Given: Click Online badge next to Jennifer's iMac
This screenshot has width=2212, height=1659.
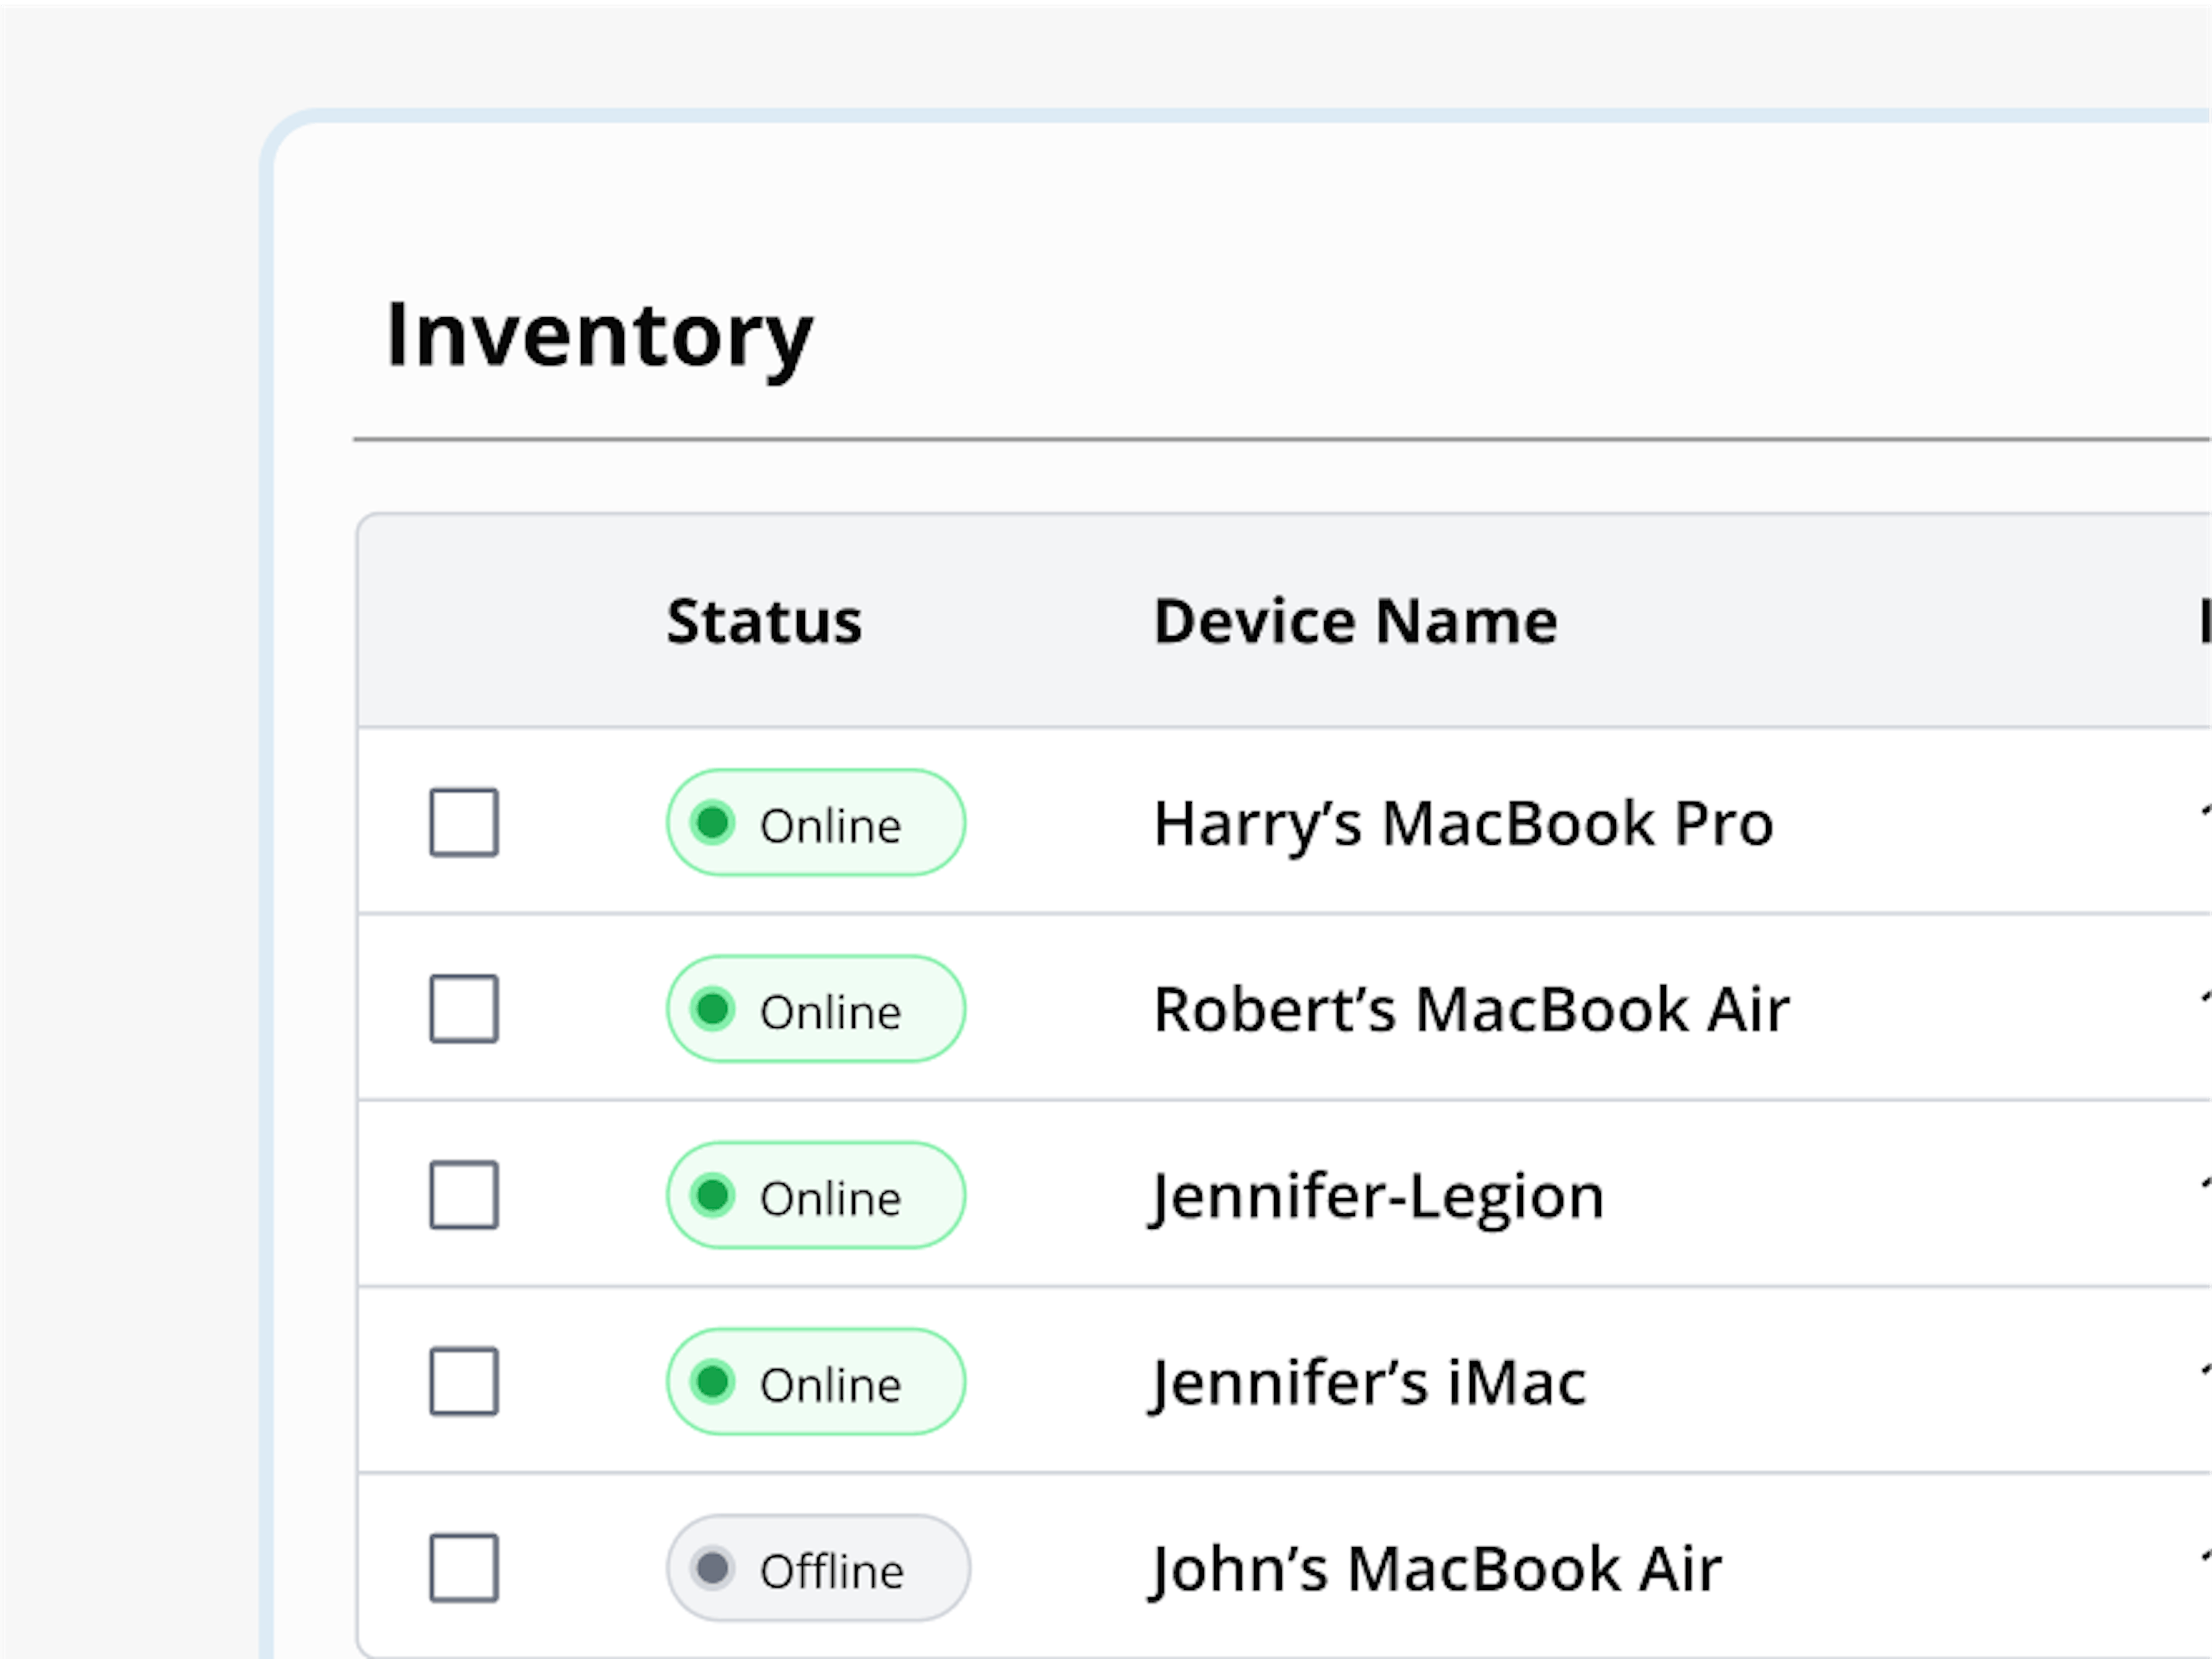Looking at the screenshot, I should [816, 1381].
